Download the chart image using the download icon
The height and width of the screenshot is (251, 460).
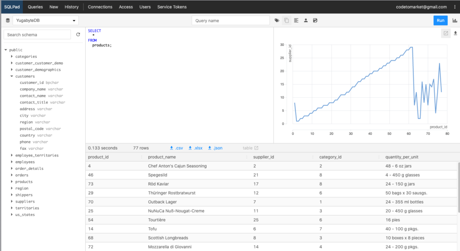click(x=456, y=33)
